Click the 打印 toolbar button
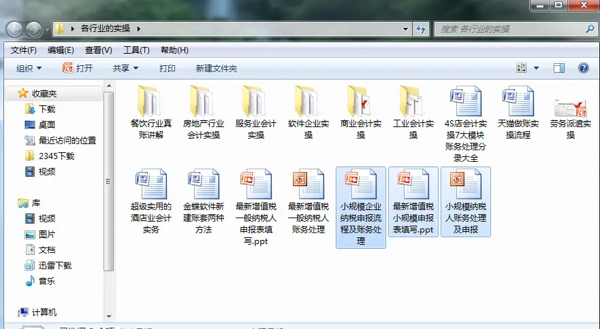This screenshot has height=329, width=600. 168,69
